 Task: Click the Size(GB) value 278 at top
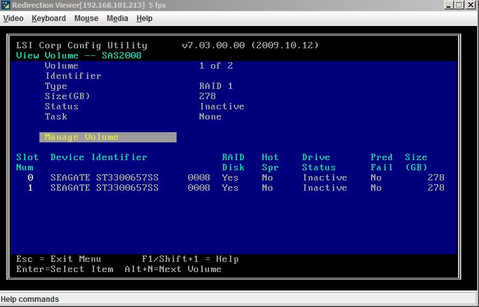208,97
